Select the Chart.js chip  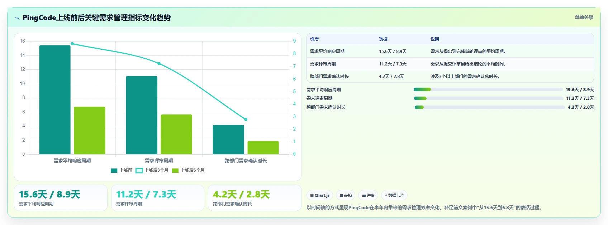(320, 195)
